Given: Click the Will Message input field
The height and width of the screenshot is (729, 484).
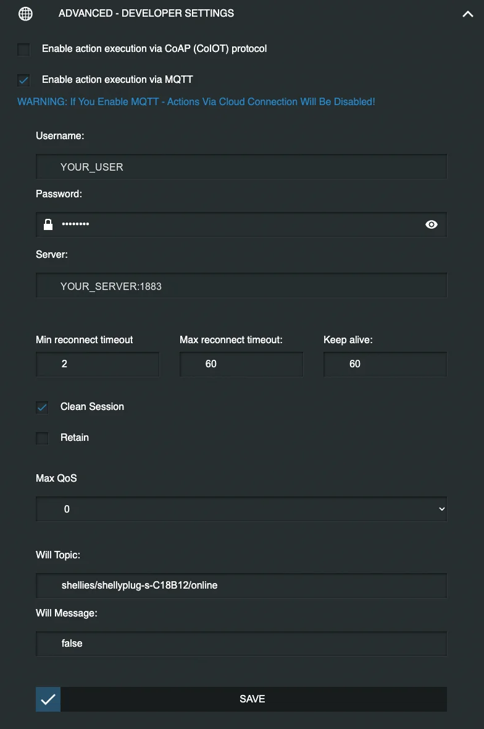Looking at the screenshot, I should (x=241, y=644).
